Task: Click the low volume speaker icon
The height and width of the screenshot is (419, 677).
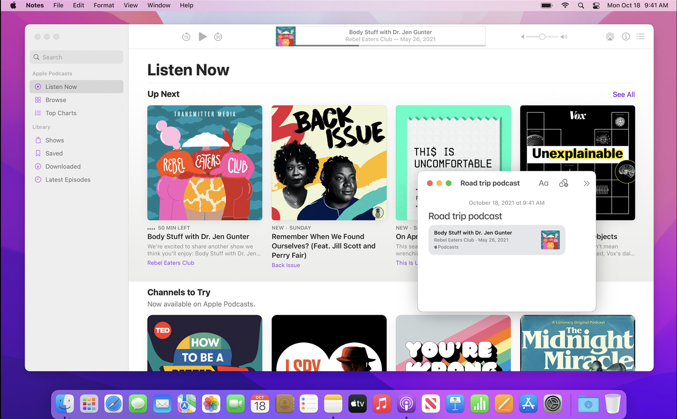Action: coord(522,37)
